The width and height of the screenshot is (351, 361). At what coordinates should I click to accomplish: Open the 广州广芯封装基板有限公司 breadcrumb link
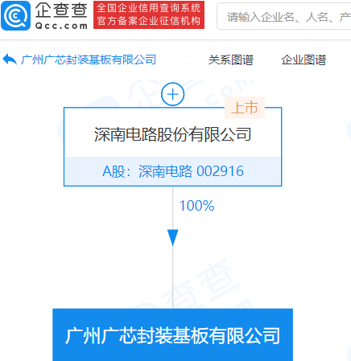click(x=89, y=59)
